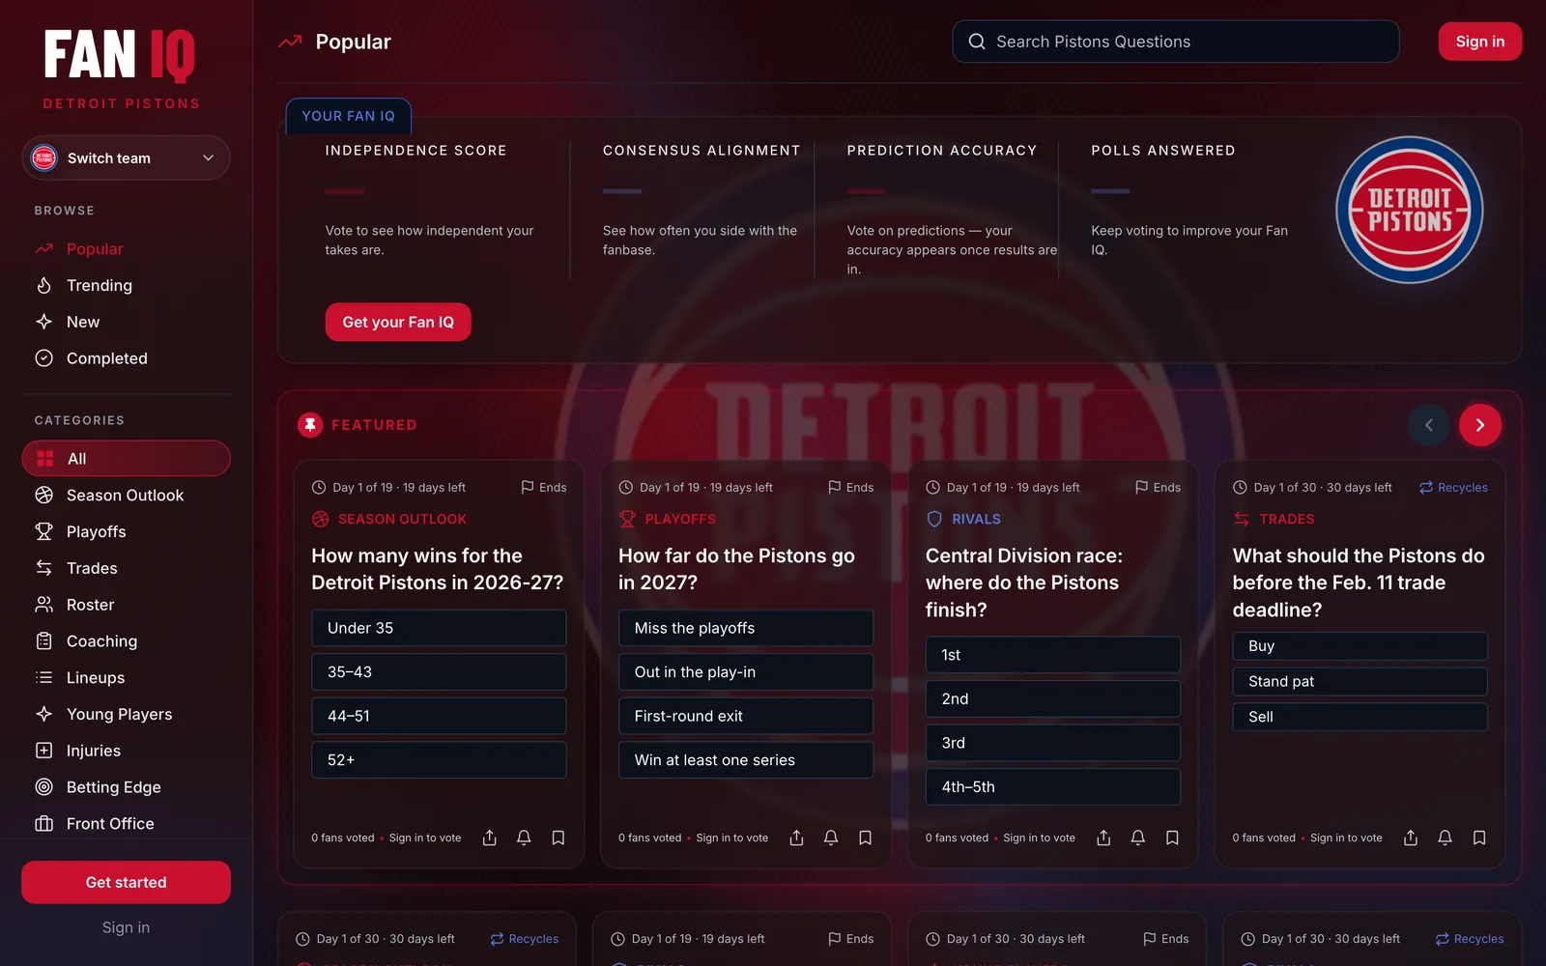The height and width of the screenshot is (966, 1546).
Task: Click the search magnifier icon
Action: click(x=977, y=42)
